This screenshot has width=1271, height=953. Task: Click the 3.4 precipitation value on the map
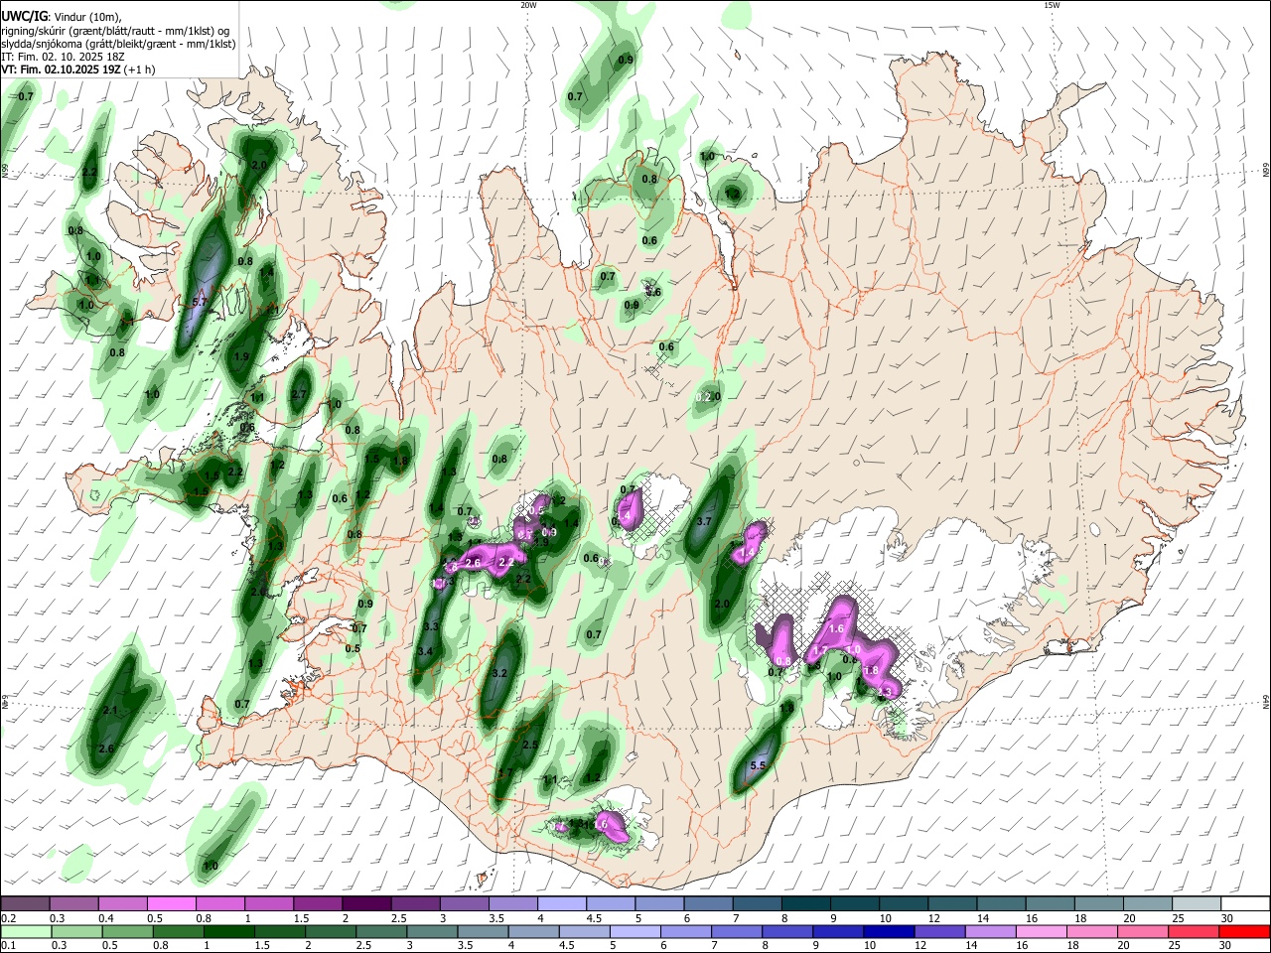click(x=426, y=651)
